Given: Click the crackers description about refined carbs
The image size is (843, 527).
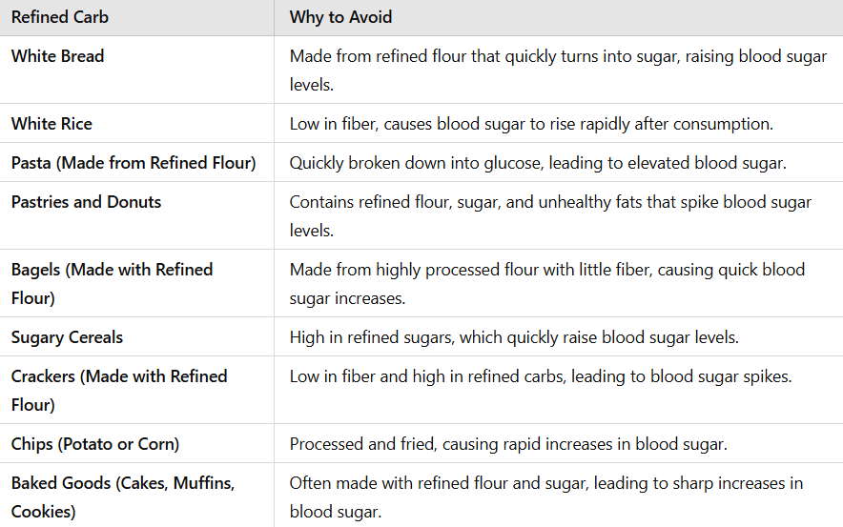Looking at the screenshot, I should pos(541,376).
